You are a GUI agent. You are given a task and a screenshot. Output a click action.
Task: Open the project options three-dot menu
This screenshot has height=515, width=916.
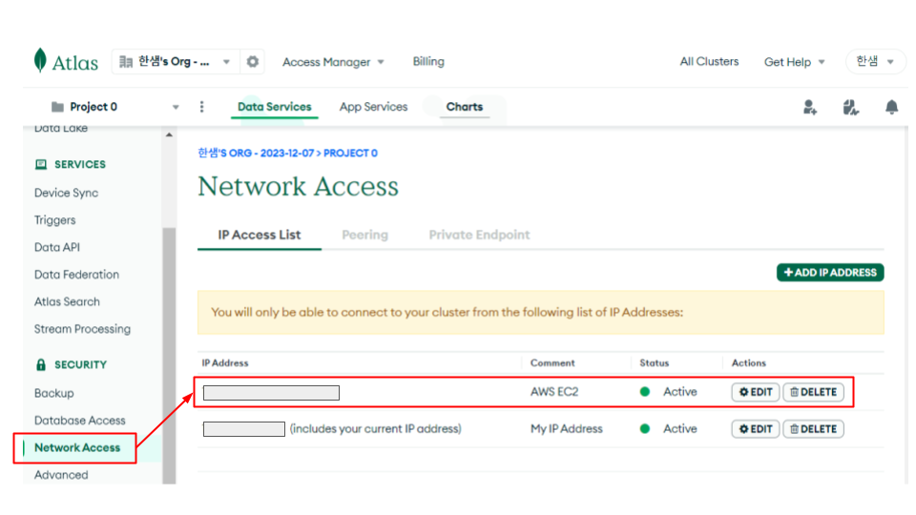click(x=201, y=107)
